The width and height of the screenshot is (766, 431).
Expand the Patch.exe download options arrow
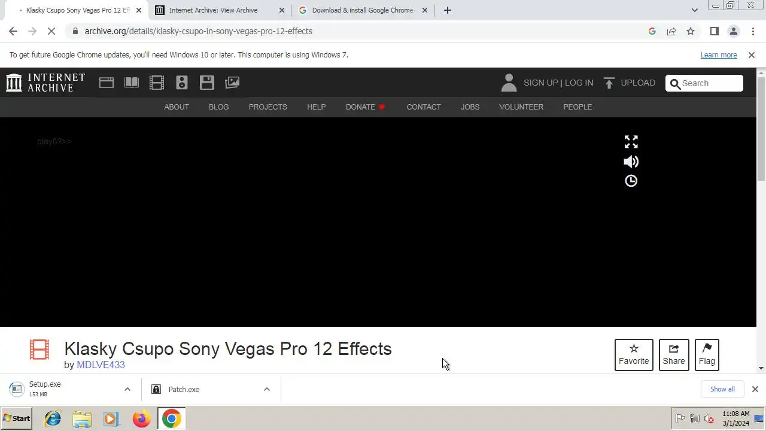pyautogui.click(x=267, y=390)
